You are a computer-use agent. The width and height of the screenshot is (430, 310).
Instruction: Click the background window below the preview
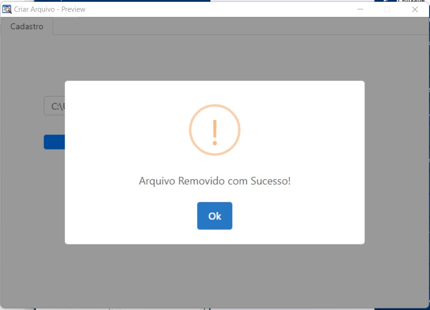(x=141, y=309)
